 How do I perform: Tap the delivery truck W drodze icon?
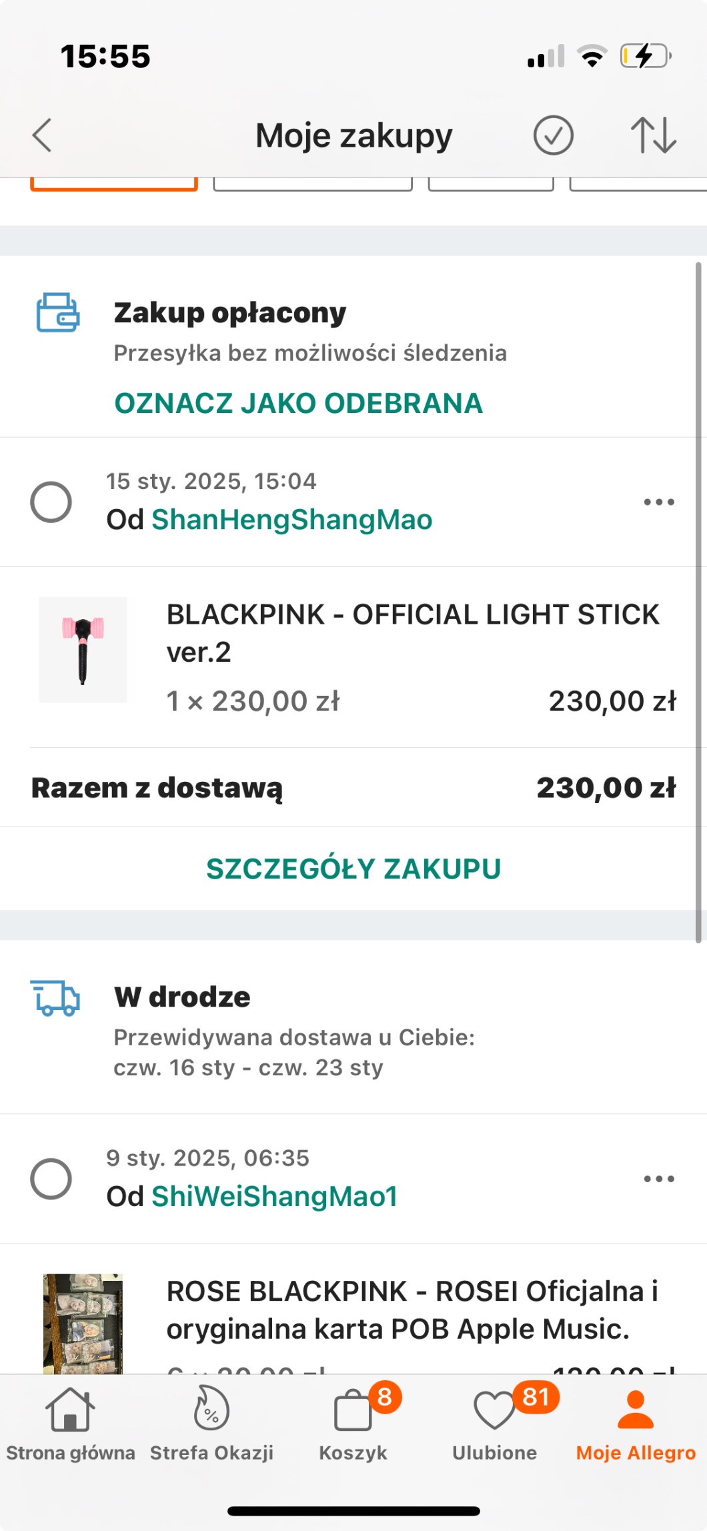55,999
